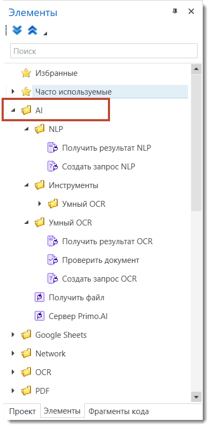Collapse the NLP folder

[26, 129]
